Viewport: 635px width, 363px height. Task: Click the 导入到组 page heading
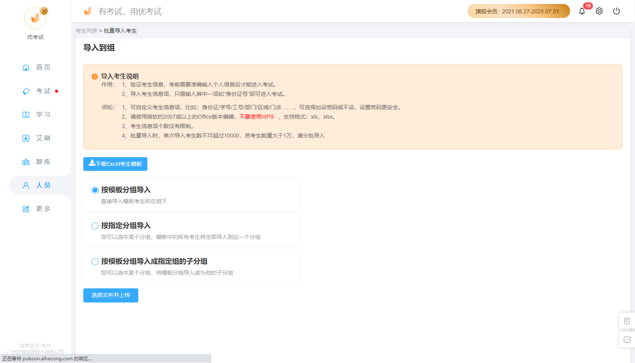(99, 48)
